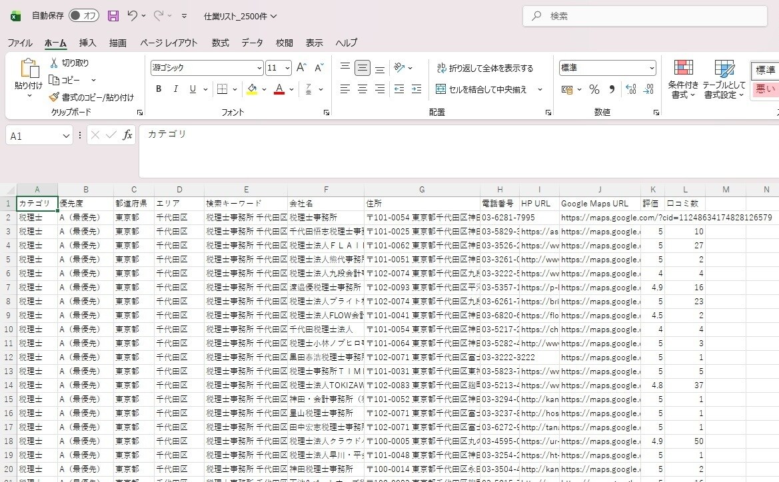Expand merge and center options arrow
The height and width of the screenshot is (482, 779).
pos(540,89)
